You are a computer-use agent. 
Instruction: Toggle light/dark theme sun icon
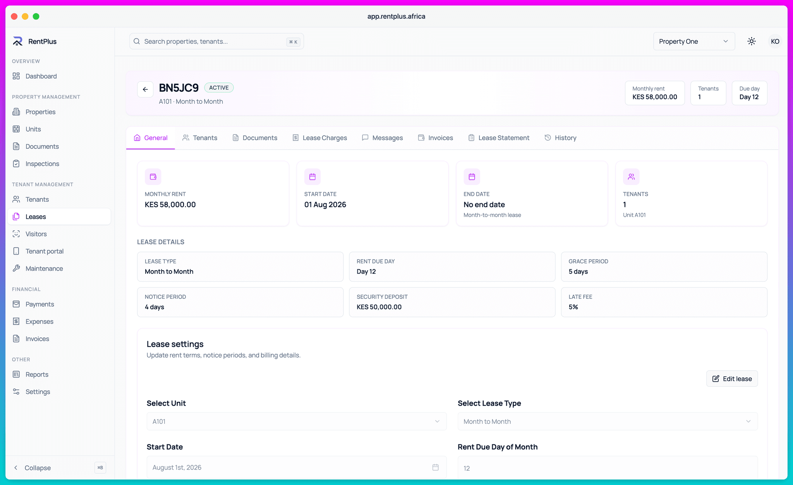752,41
